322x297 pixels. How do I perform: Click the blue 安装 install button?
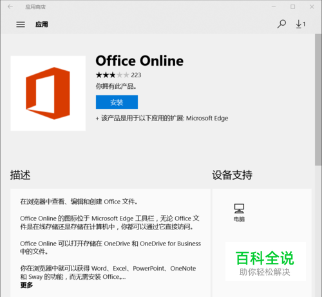pos(117,102)
